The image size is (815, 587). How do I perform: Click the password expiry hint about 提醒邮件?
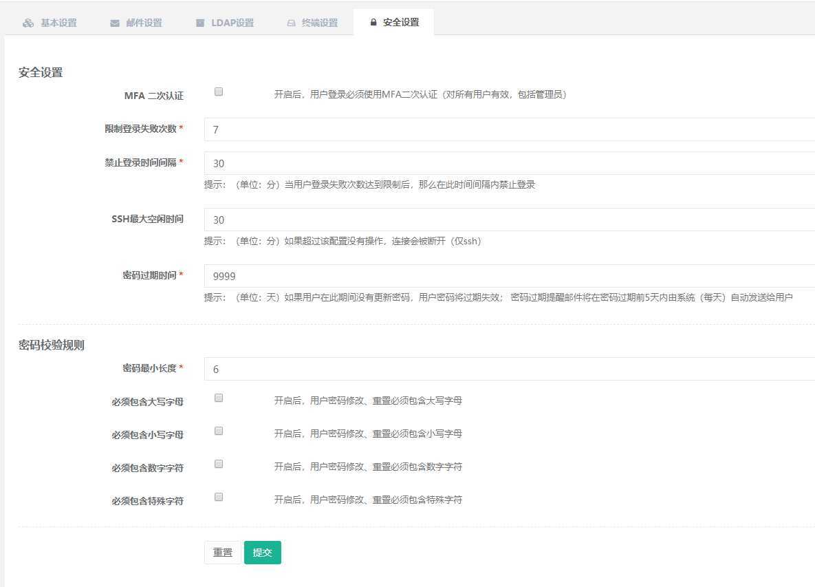498,297
